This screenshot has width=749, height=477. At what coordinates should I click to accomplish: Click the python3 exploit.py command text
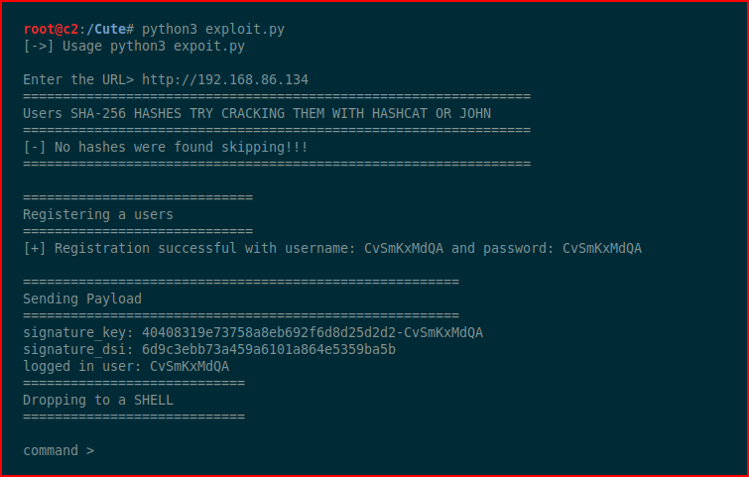pyautogui.click(x=213, y=29)
